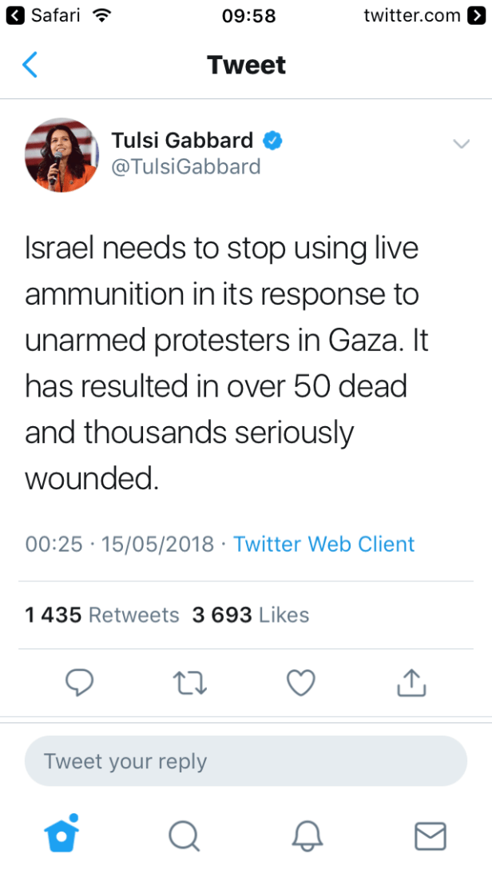View the 3 693 Likes list
This screenshot has width=492, height=874.
coord(250,614)
